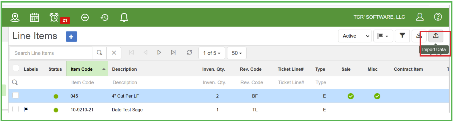Sort by the Item Code column header
453x121 pixels.
coord(82,69)
